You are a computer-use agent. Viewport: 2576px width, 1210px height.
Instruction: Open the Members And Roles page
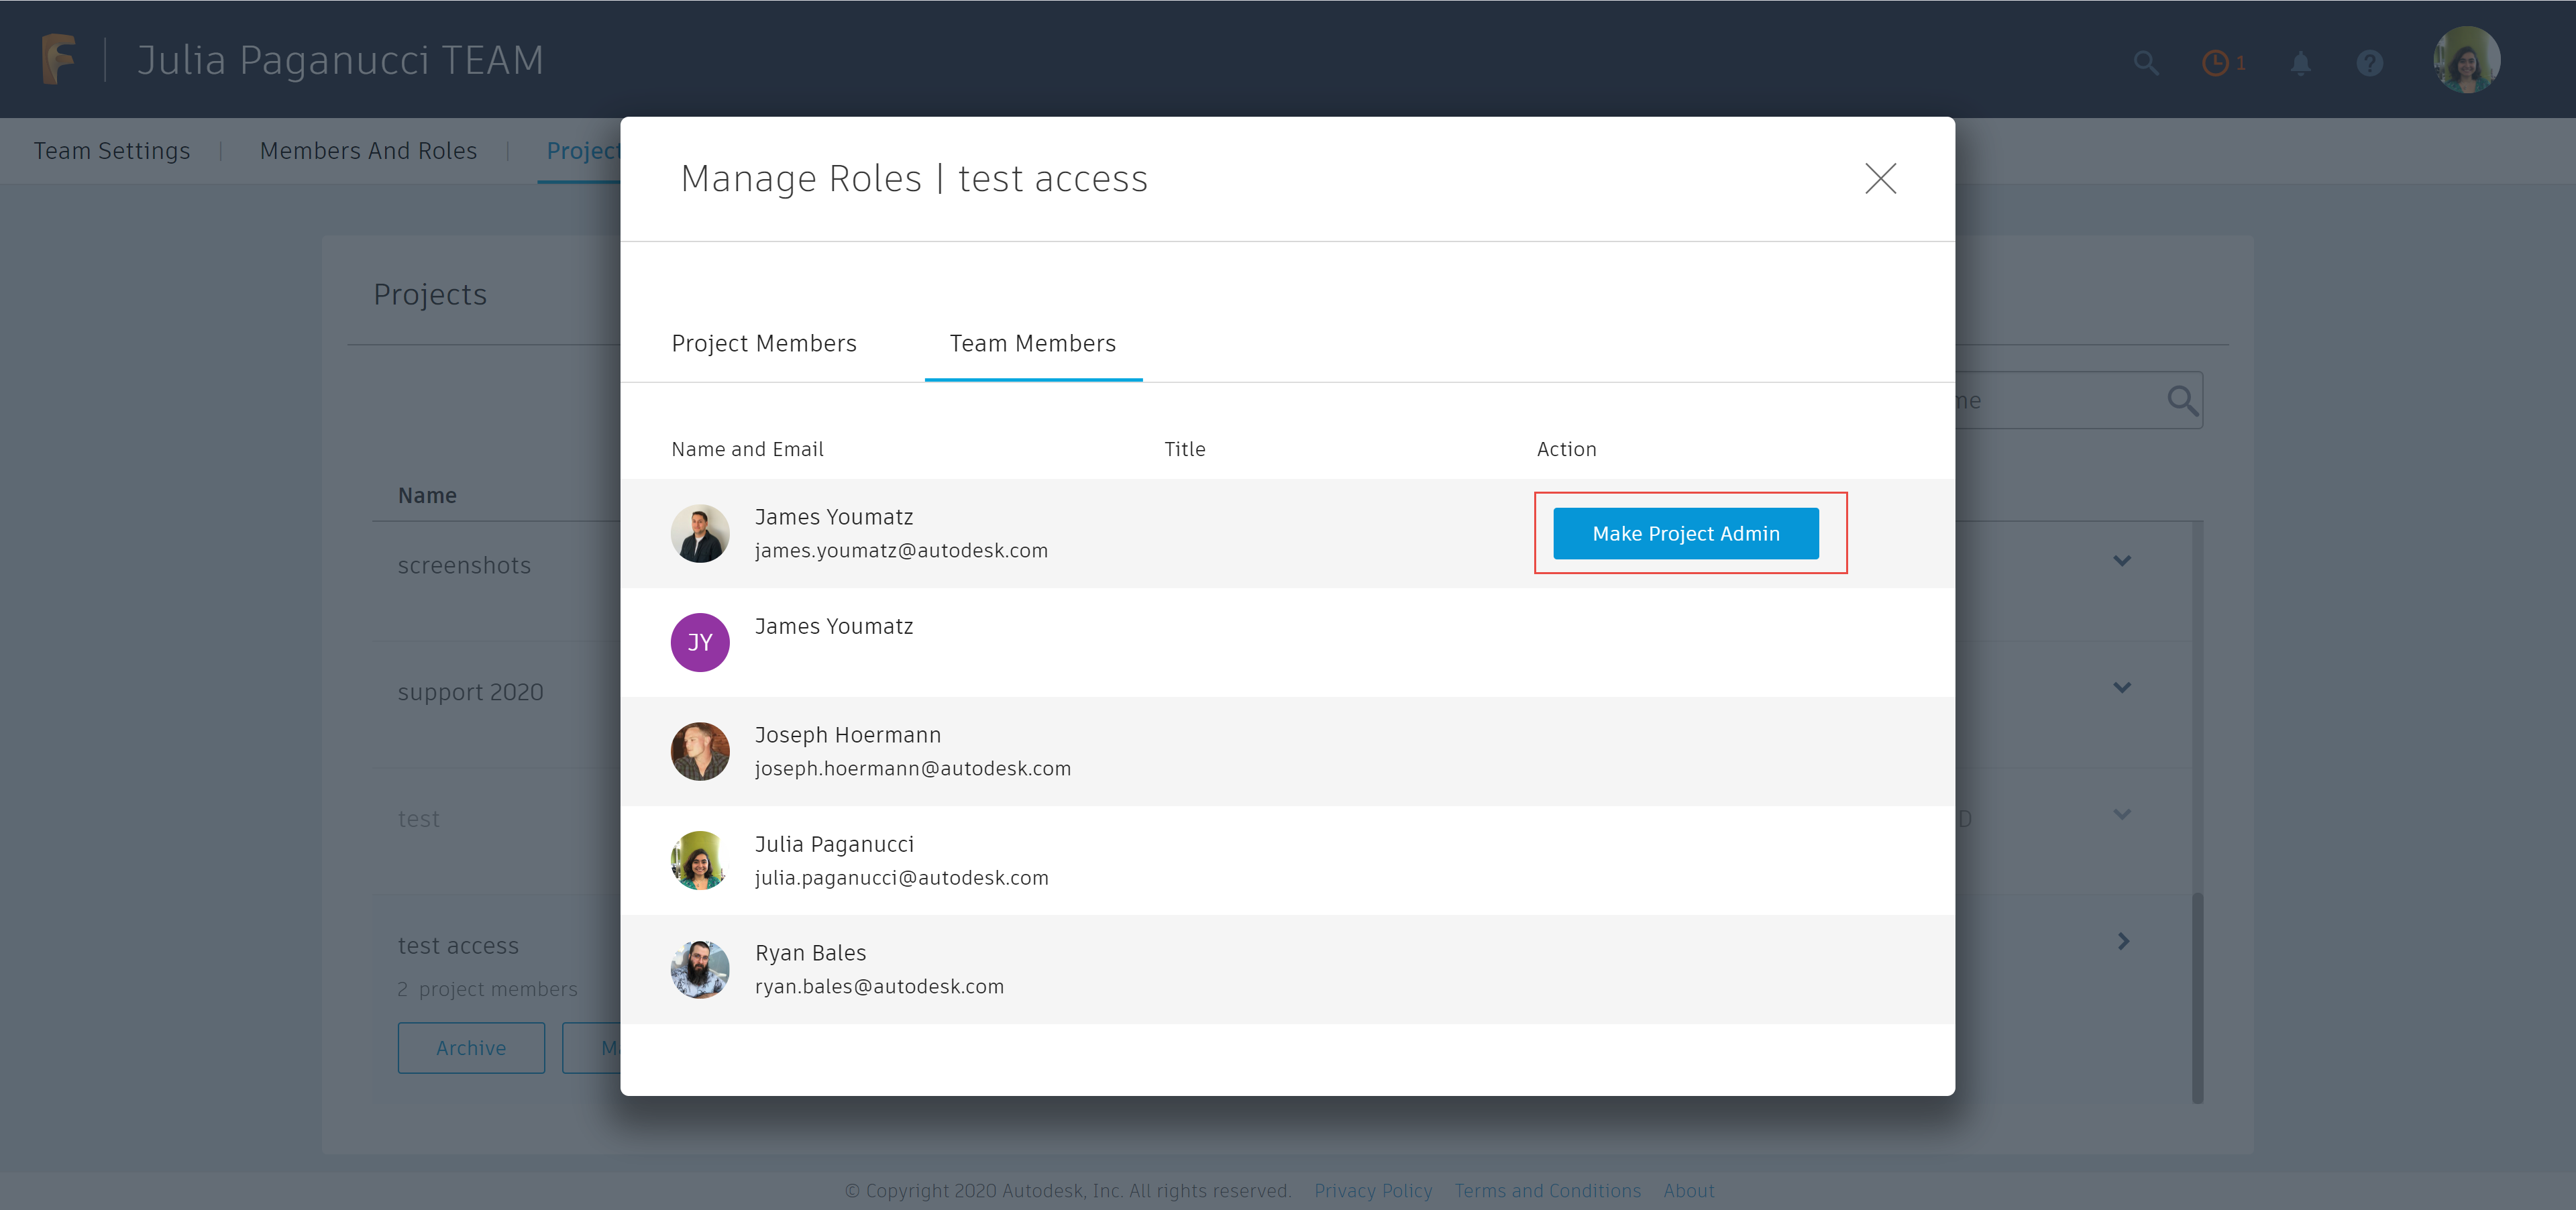[368, 151]
